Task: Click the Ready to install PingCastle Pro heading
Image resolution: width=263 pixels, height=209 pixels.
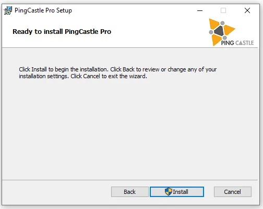Action: 62,32
